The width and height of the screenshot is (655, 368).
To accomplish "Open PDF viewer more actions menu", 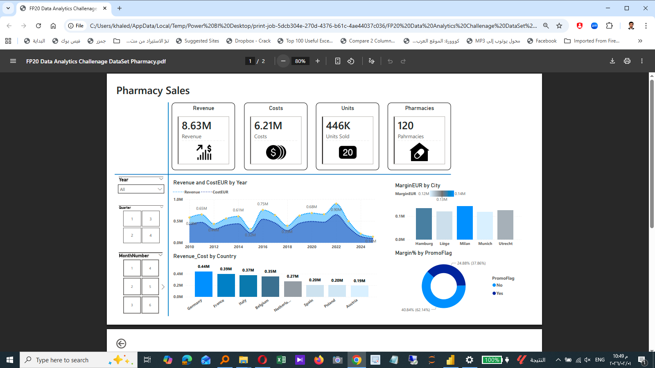I will pyautogui.click(x=641, y=61).
